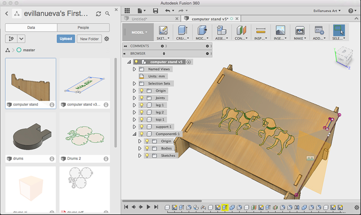Click the New Folder button

89,39
